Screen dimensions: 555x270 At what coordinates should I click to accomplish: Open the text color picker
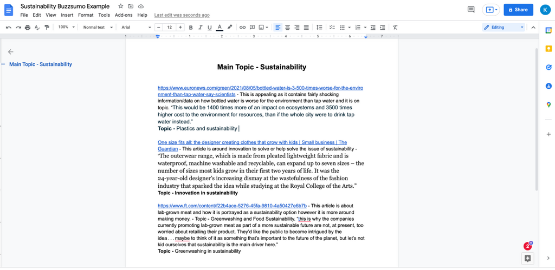pyautogui.click(x=220, y=27)
